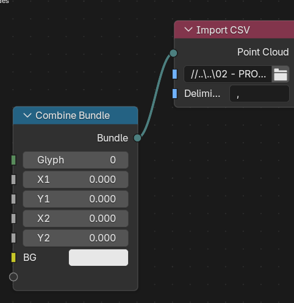Click the Bundle output label
The height and width of the screenshot is (303, 294).
tap(112, 138)
